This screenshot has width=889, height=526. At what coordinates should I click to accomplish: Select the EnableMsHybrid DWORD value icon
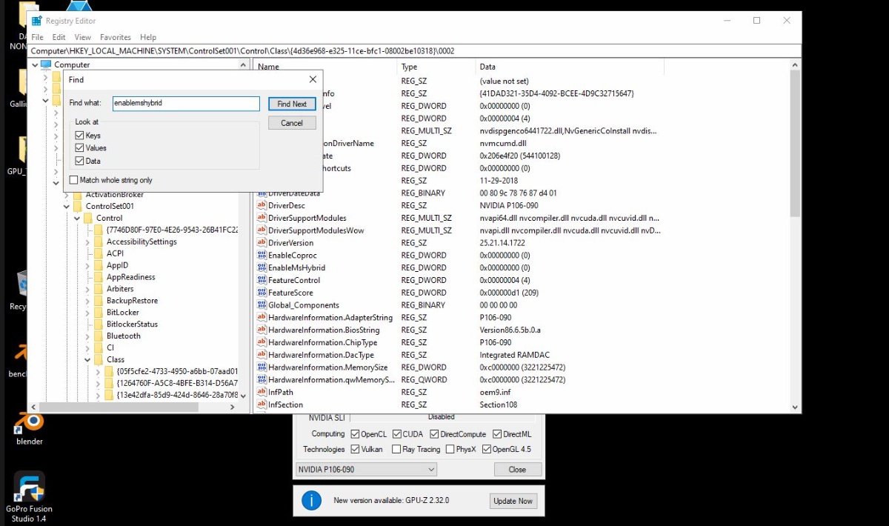(x=262, y=267)
